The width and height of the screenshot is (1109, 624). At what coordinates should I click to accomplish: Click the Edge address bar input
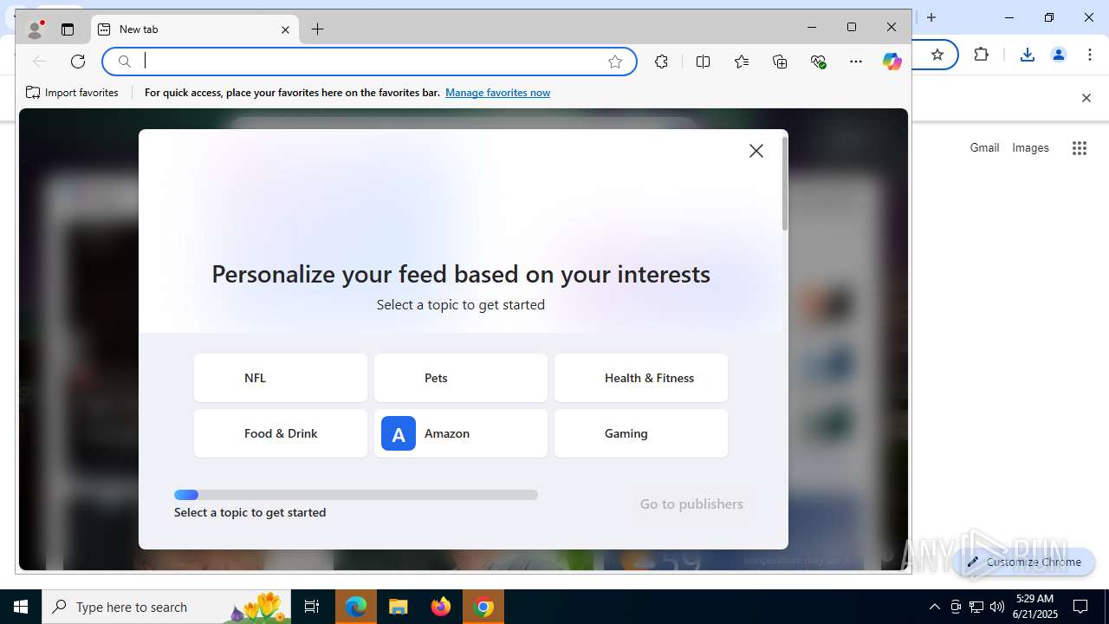point(371,61)
